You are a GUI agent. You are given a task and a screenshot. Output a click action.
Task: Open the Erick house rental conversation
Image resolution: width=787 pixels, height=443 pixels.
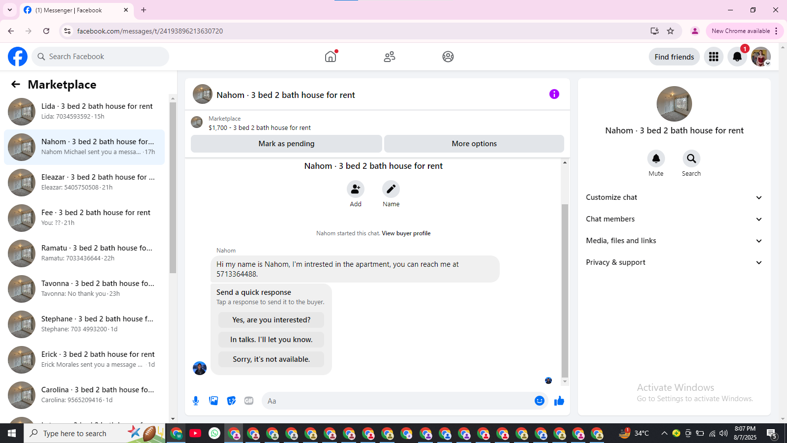pyautogui.click(x=85, y=360)
